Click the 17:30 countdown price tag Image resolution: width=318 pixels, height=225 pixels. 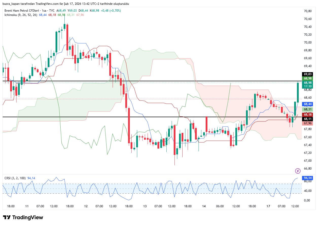[308, 86]
